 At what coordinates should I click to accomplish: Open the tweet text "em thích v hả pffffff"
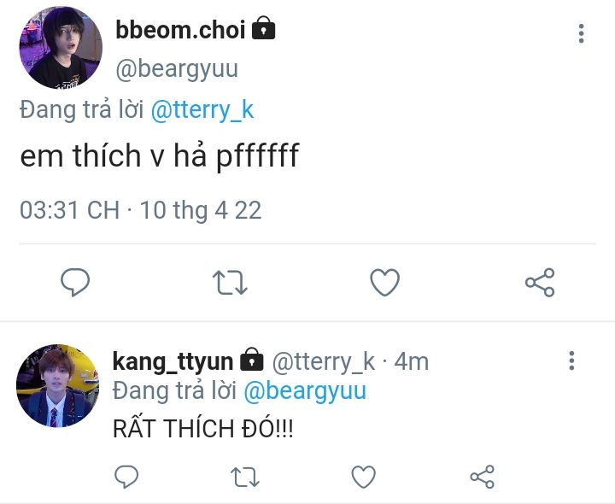(x=159, y=156)
